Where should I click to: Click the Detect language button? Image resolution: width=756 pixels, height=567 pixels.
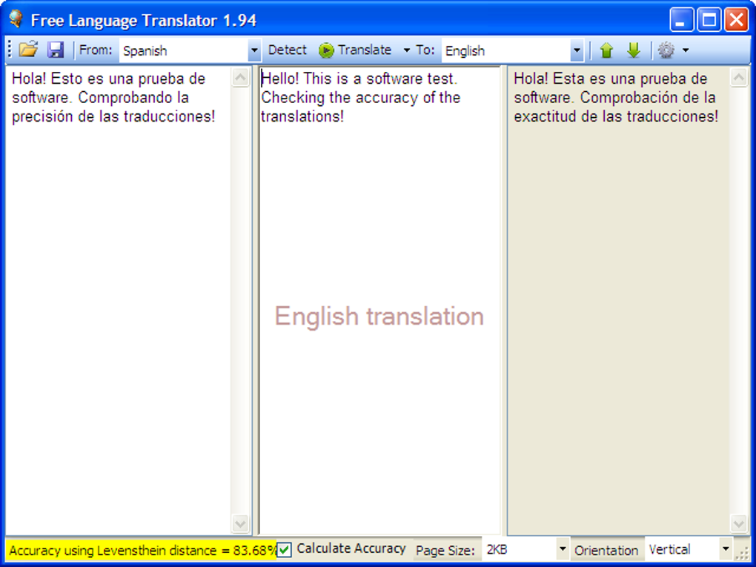[x=288, y=50]
